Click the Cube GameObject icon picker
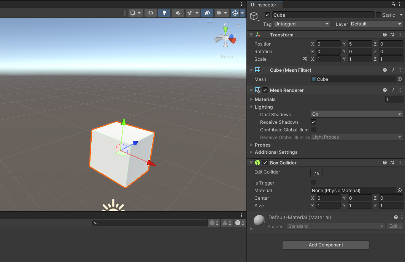 pos(254,16)
